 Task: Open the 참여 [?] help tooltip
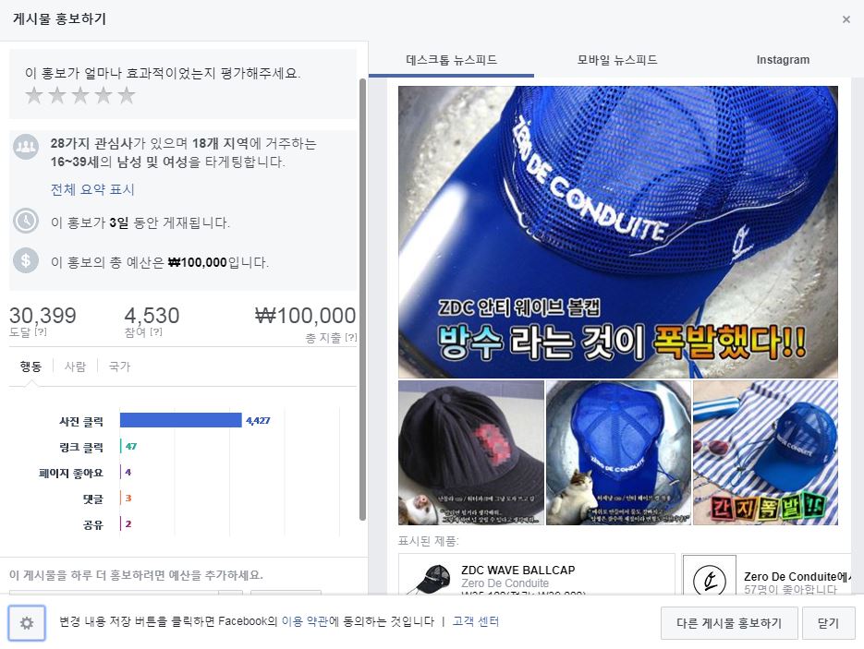click(x=156, y=332)
